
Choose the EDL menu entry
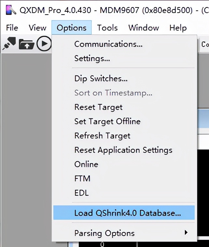tap(124, 193)
